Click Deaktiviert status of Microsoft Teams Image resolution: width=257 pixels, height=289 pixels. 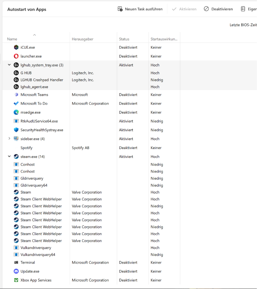click(x=128, y=95)
